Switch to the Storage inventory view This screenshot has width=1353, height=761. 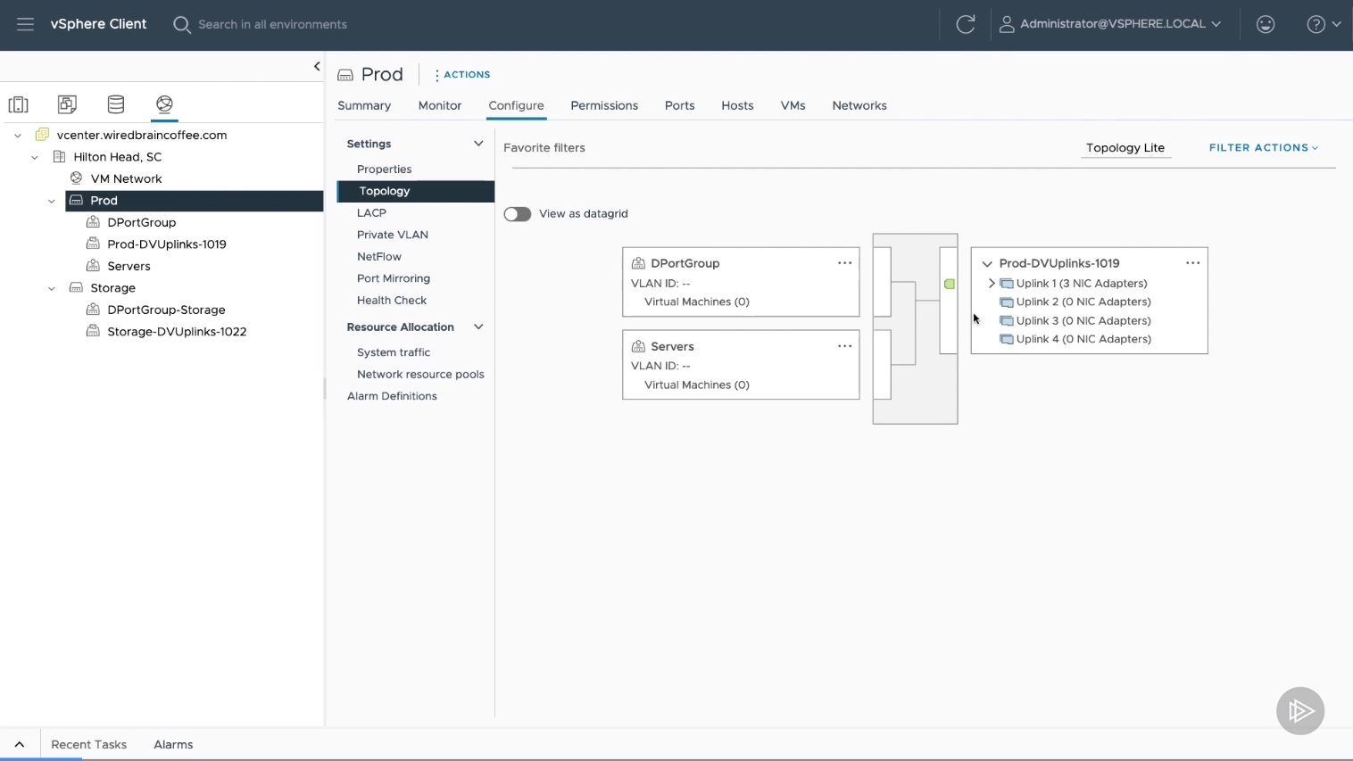click(x=116, y=104)
